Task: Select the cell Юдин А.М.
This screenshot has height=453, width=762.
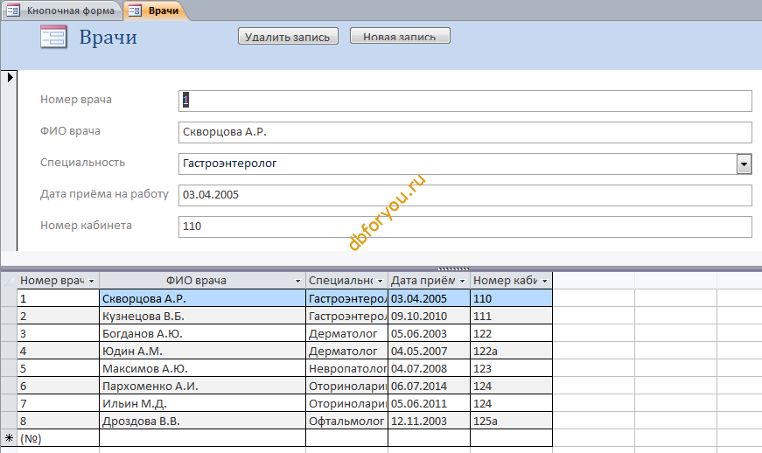Action: 203,351
